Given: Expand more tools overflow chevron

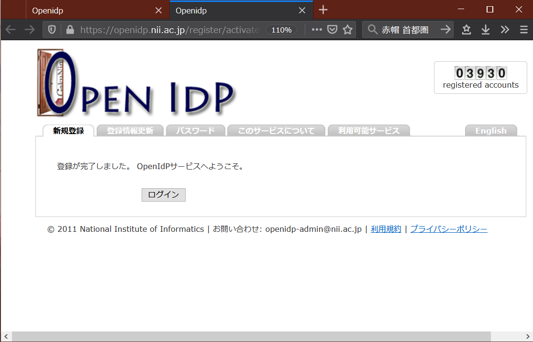Looking at the screenshot, I should click(505, 30).
